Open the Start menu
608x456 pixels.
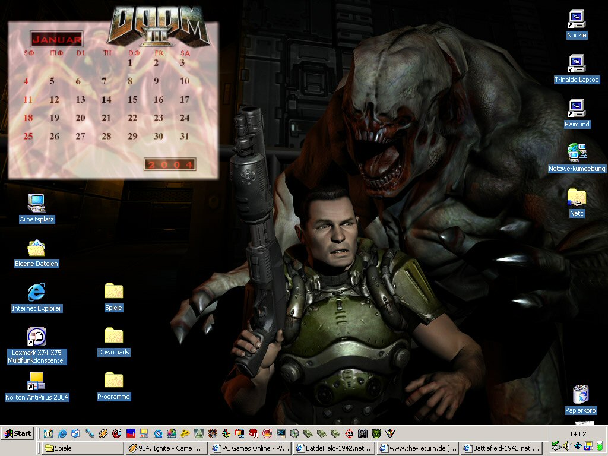(17, 433)
